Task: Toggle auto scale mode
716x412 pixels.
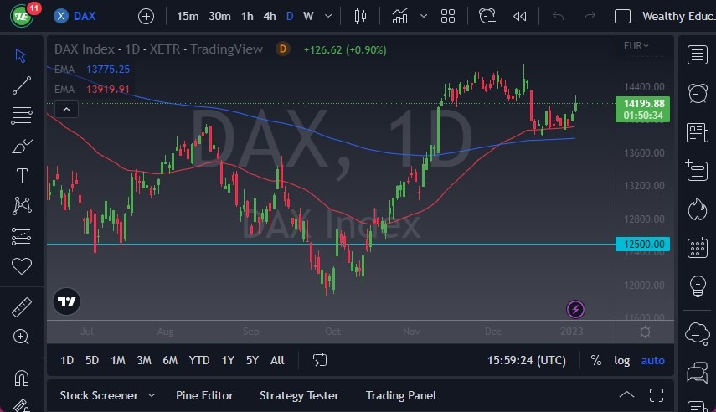Action: 653,360
